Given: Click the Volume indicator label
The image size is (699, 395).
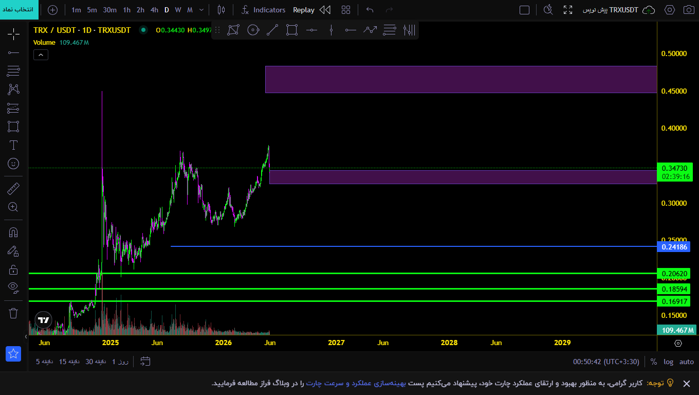Looking at the screenshot, I should tap(44, 43).
